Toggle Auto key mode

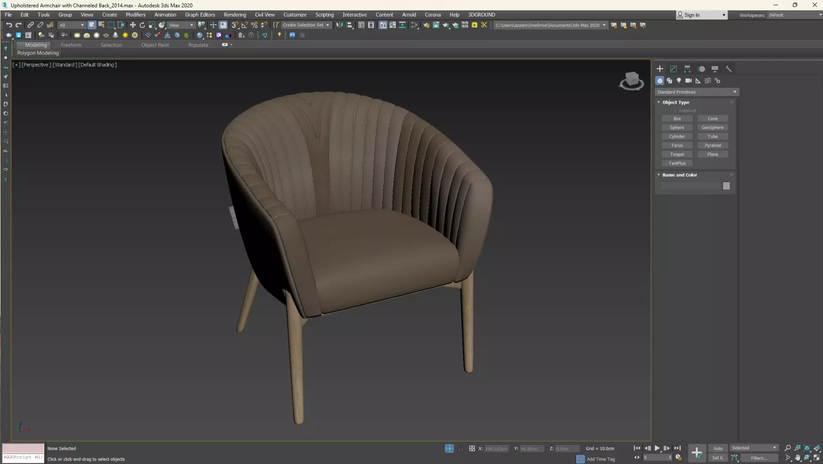[718, 448]
